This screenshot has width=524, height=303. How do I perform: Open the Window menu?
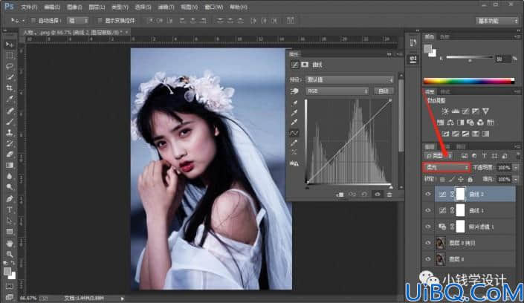tap(213, 7)
